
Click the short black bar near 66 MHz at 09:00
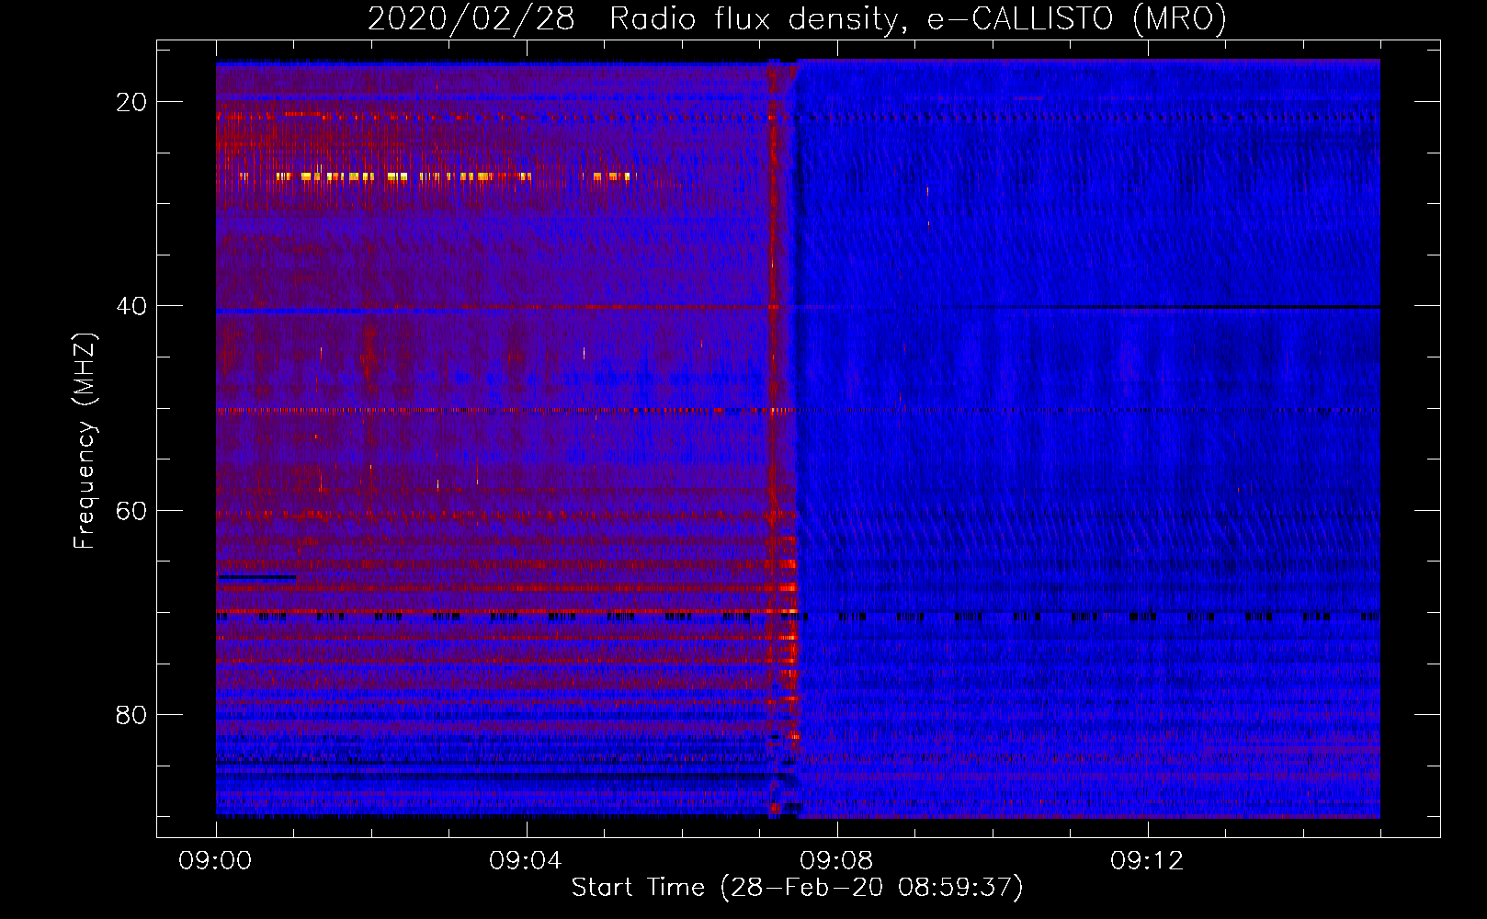[256, 577]
